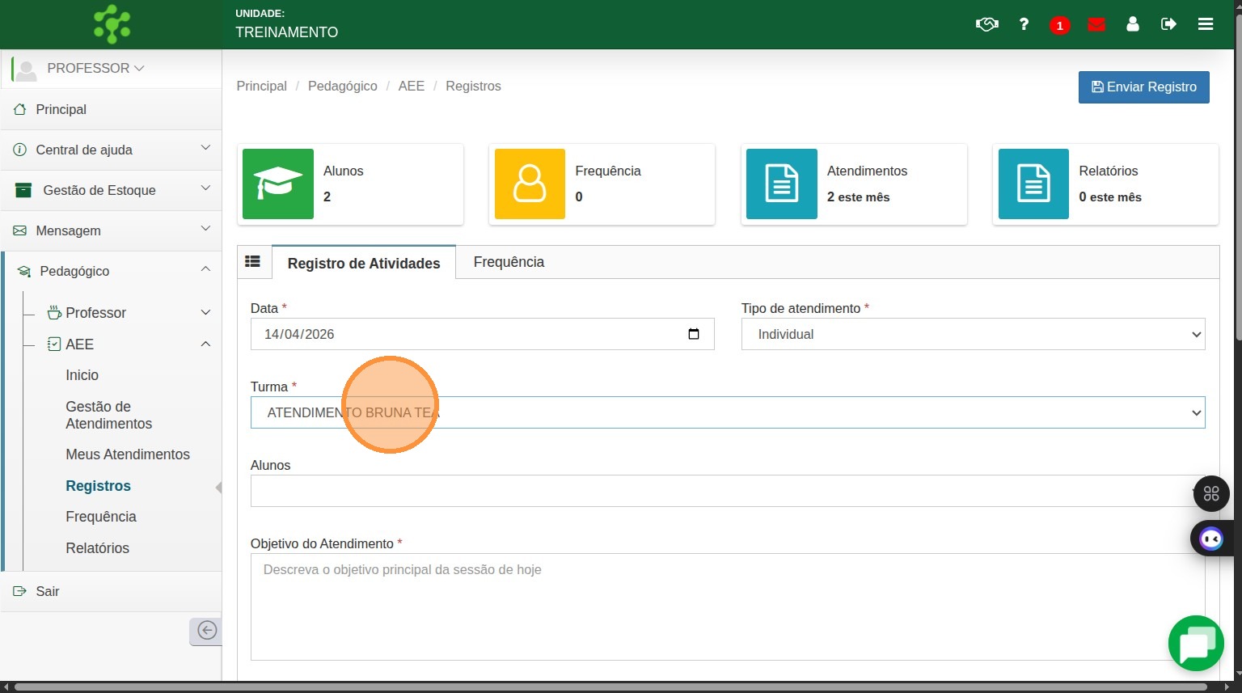Open Tipo de atendimento dropdown

[x=973, y=334]
